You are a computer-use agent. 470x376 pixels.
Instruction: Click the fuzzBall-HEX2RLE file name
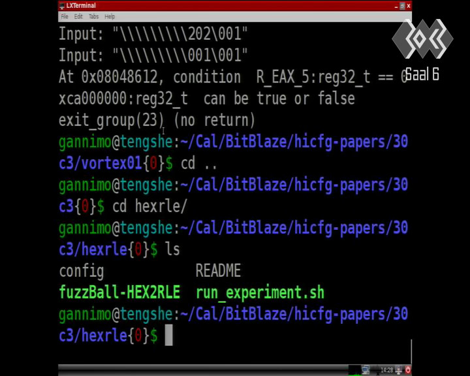tap(119, 292)
